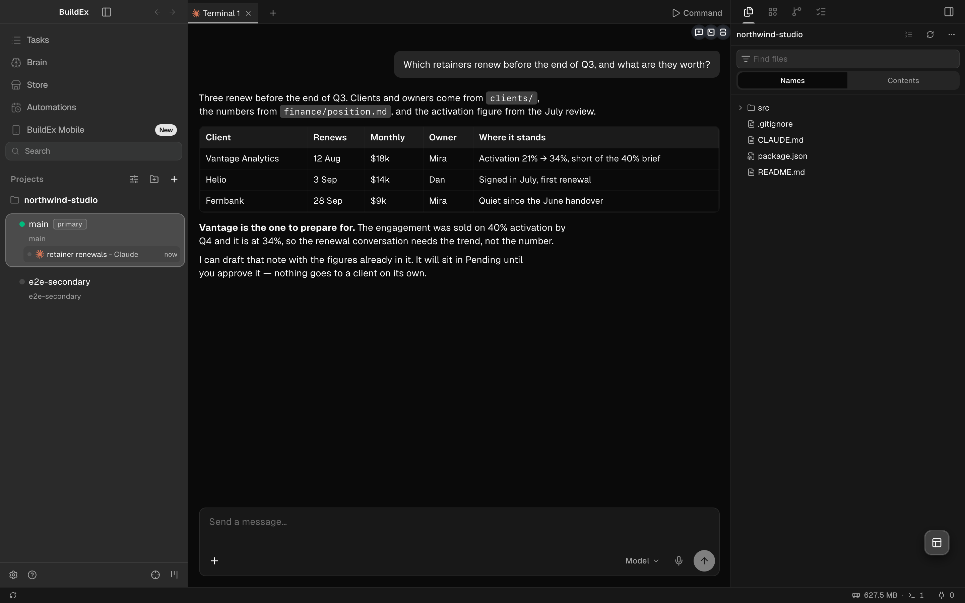Go back with the left arrow

(x=157, y=12)
